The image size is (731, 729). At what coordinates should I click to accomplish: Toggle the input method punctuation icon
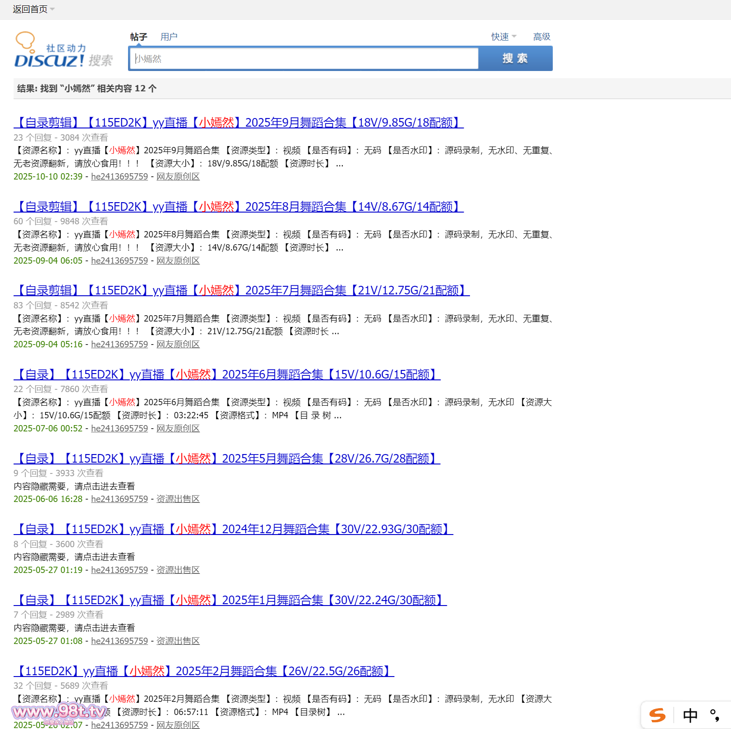coord(715,715)
